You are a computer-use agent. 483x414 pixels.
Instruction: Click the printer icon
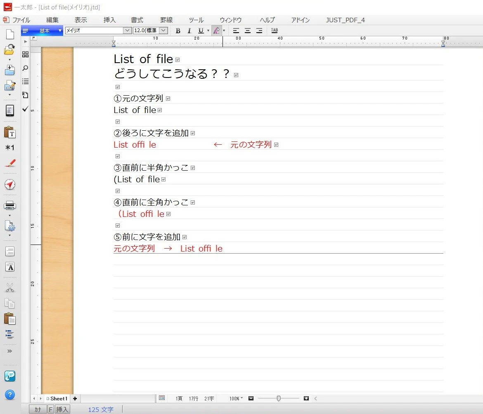[10, 205]
